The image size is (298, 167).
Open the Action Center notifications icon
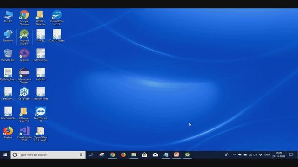pos(291,154)
